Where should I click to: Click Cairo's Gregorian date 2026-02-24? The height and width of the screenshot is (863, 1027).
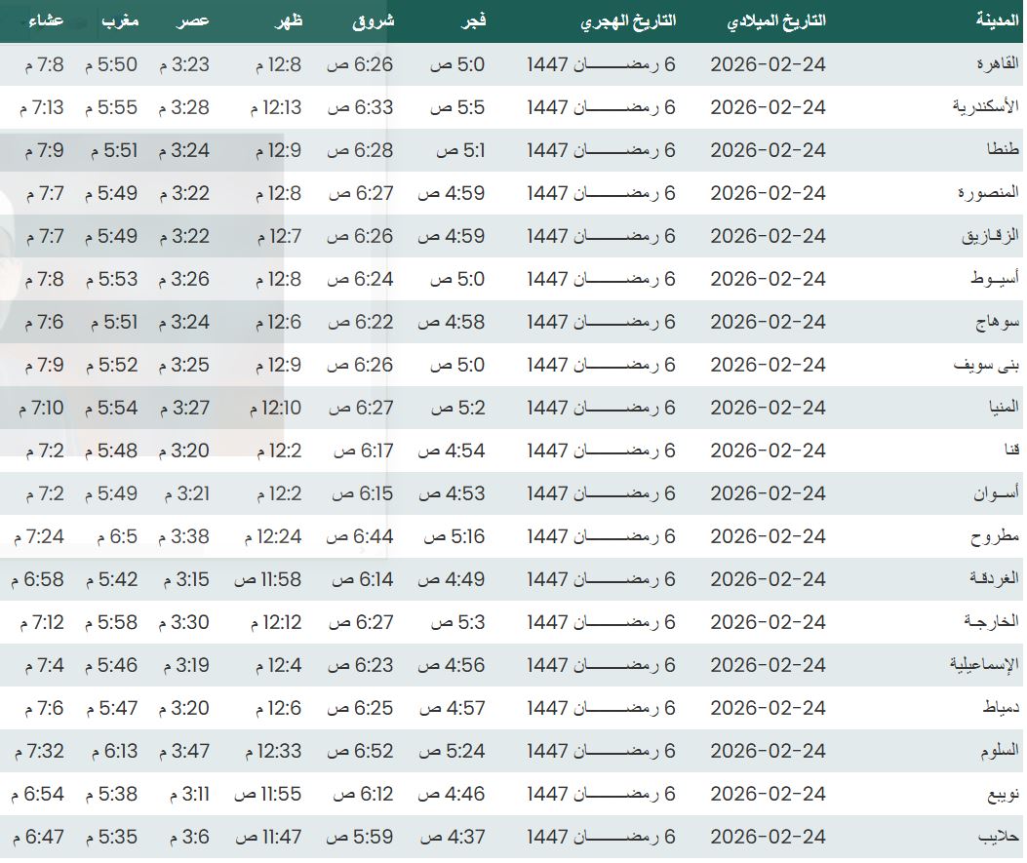tap(769, 64)
